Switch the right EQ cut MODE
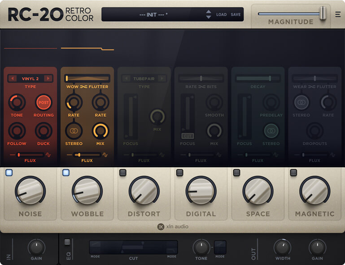This screenshot has height=265, width=345. [x=172, y=256]
